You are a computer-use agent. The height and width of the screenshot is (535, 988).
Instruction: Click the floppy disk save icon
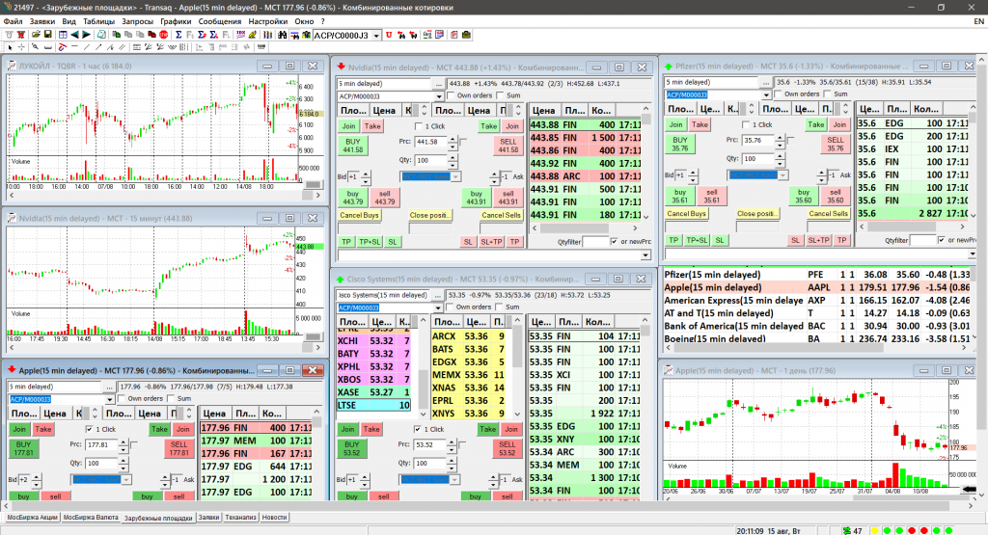coord(47,35)
